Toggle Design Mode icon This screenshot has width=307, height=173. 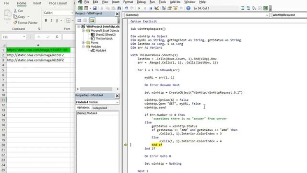coord(156,8)
